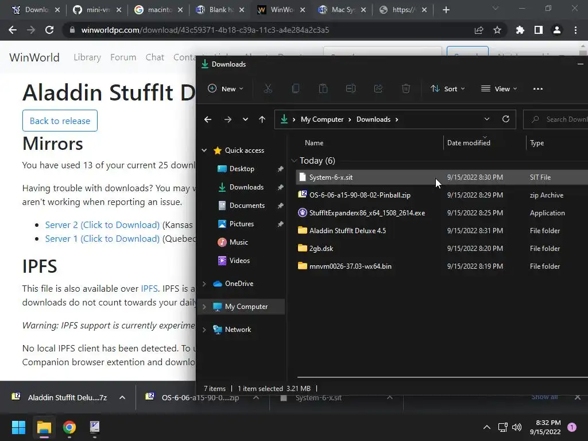Click the Rename icon in Explorer toolbar
This screenshot has width=588, height=441.
pos(351,89)
